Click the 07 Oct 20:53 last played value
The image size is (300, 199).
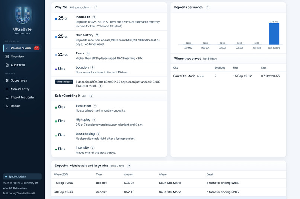click(270, 76)
